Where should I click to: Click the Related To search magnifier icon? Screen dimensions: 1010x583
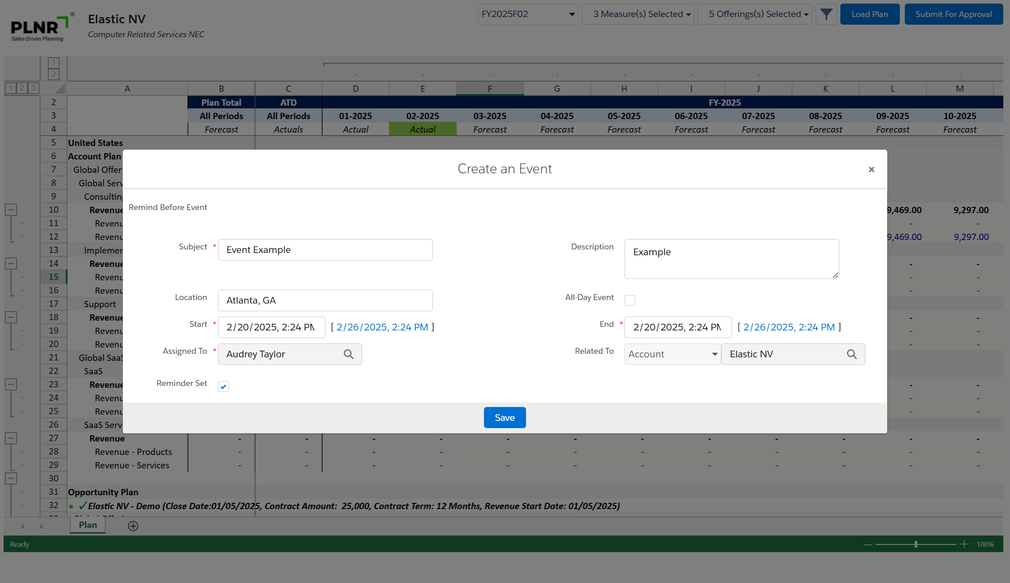(x=852, y=354)
